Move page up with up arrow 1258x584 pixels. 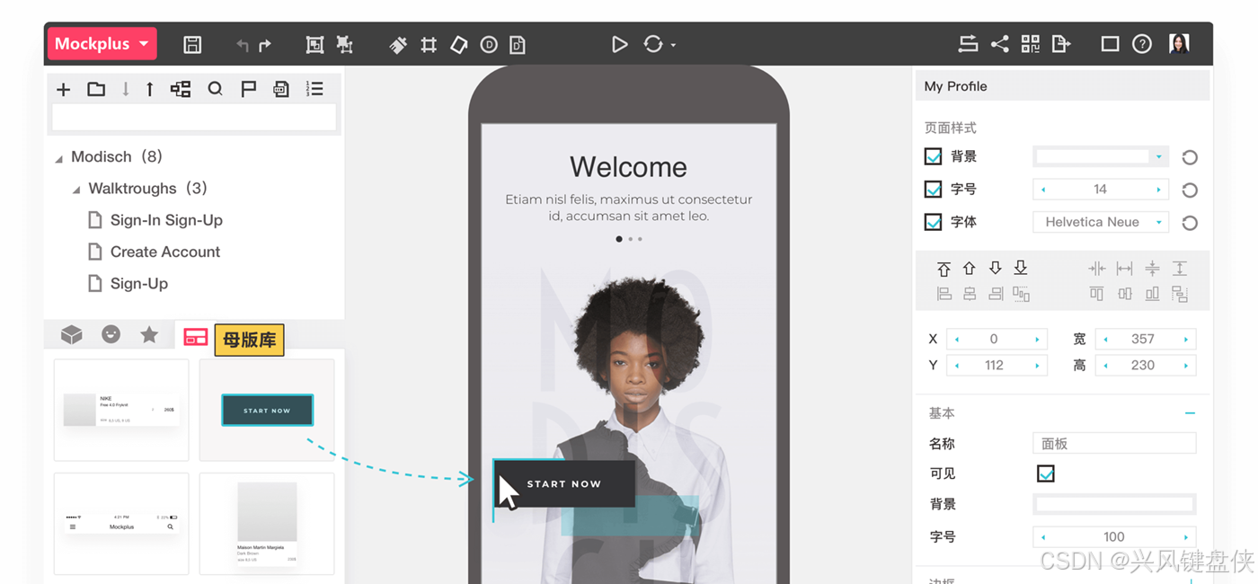149,89
